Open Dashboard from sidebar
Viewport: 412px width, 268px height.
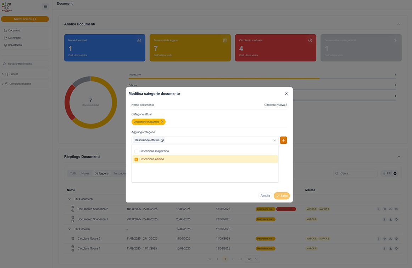(14, 38)
